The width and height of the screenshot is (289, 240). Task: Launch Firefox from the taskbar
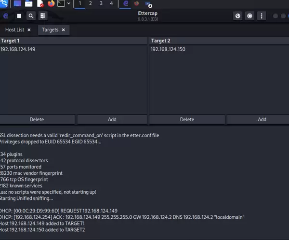pyautogui.click(x=51, y=4)
